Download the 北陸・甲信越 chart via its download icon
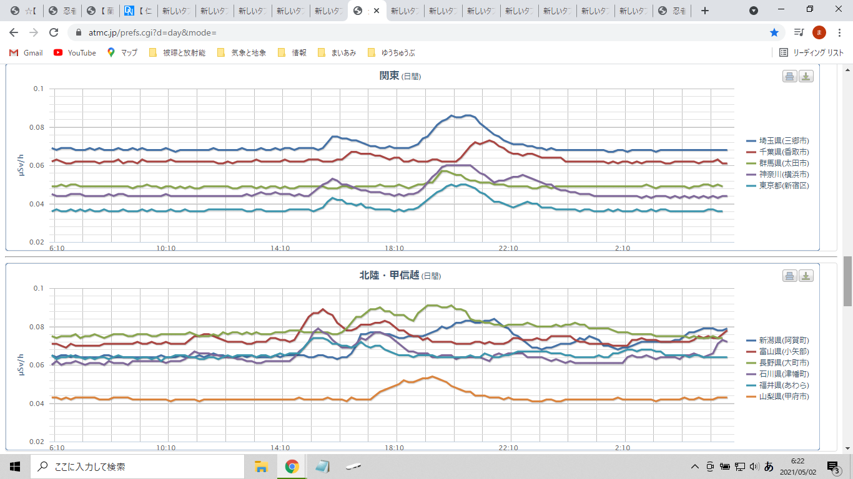This screenshot has height=479, width=853. click(x=806, y=276)
